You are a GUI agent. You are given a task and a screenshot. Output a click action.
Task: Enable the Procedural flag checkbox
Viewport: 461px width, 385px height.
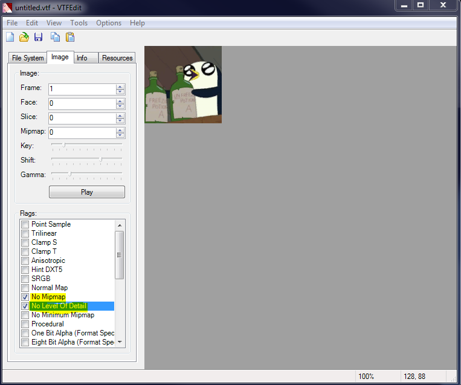point(25,324)
